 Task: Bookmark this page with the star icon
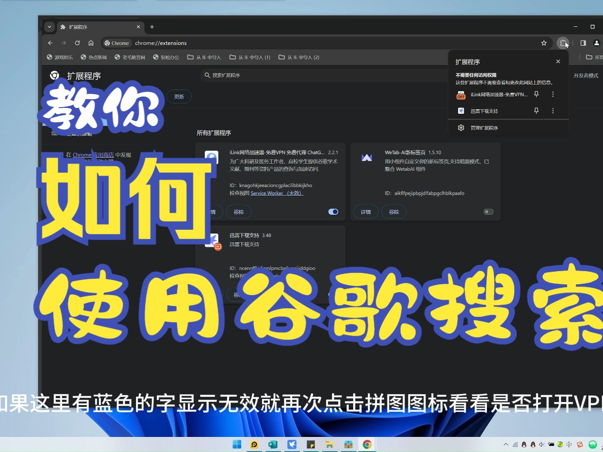click(x=544, y=43)
